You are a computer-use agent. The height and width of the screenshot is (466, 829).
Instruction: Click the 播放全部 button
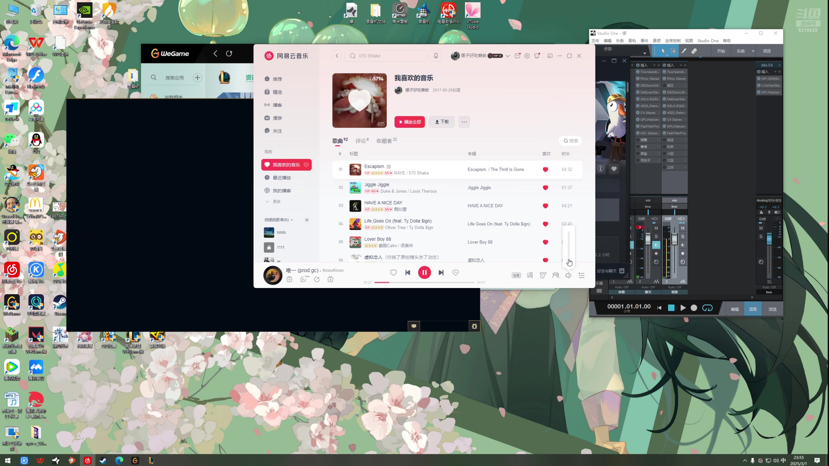coord(410,122)
